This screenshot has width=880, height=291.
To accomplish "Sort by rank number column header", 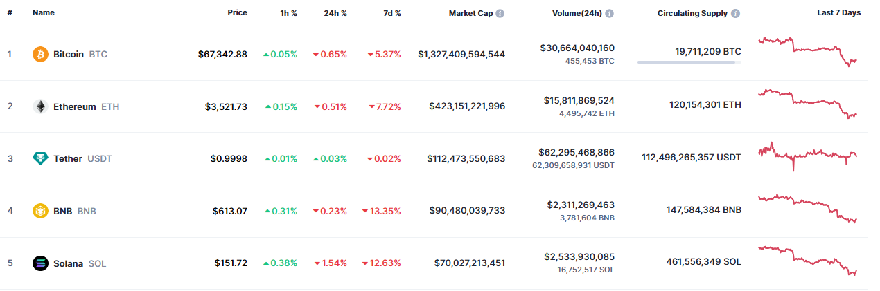I will click(10, 12).
